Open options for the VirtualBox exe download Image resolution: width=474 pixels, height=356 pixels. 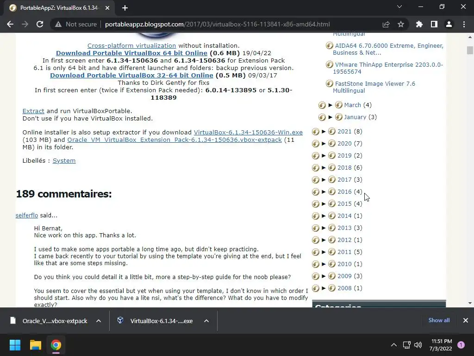[206, 321]
